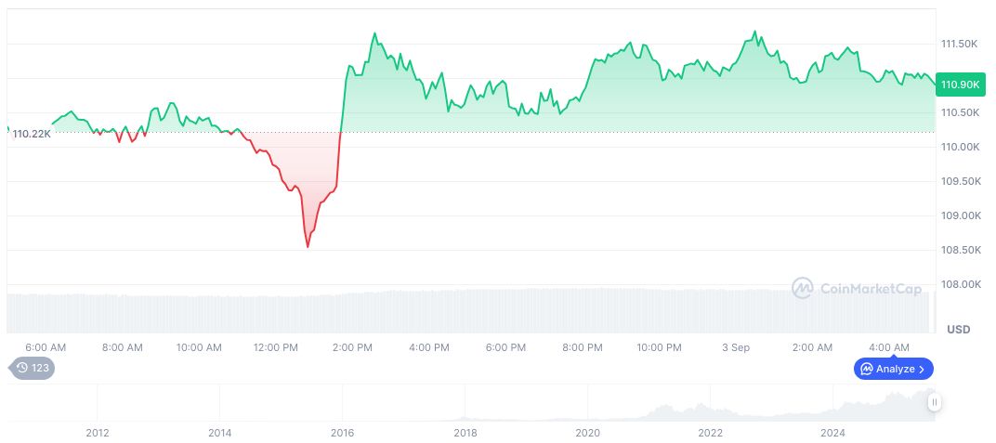The height and width of the screenshot is (443, 996).
Task: Click the lowest point of the red dip
Action: coord(308,247)
